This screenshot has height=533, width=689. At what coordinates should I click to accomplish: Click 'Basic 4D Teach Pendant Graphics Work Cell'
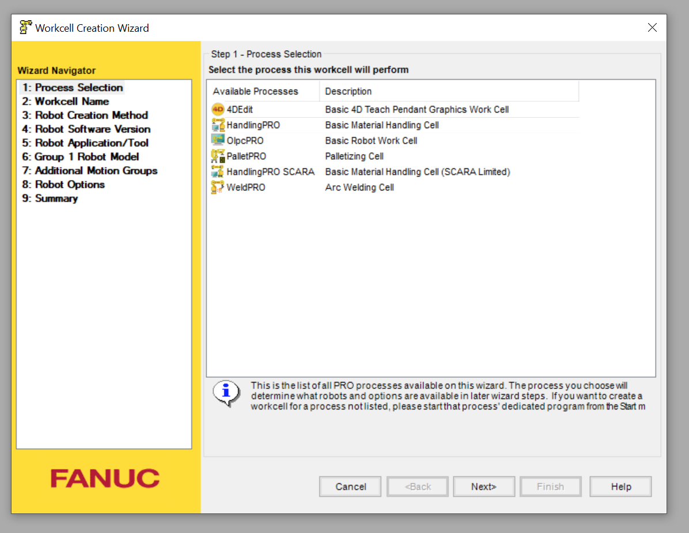pos(417,110)
